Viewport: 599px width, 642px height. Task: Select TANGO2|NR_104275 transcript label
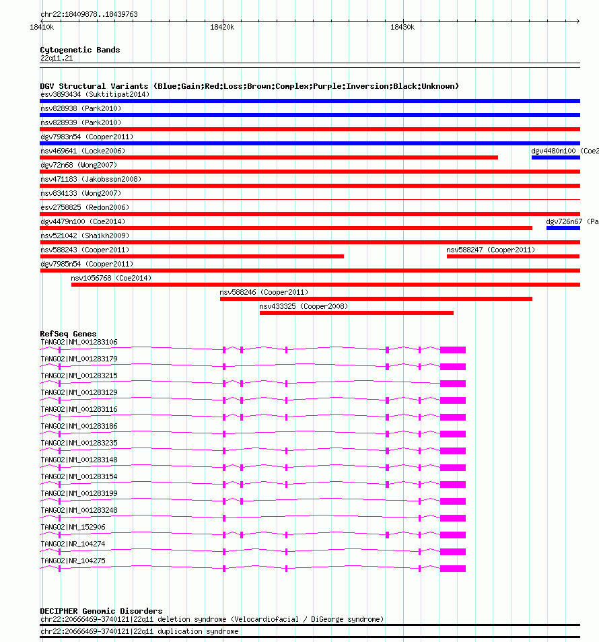point(73,561)
